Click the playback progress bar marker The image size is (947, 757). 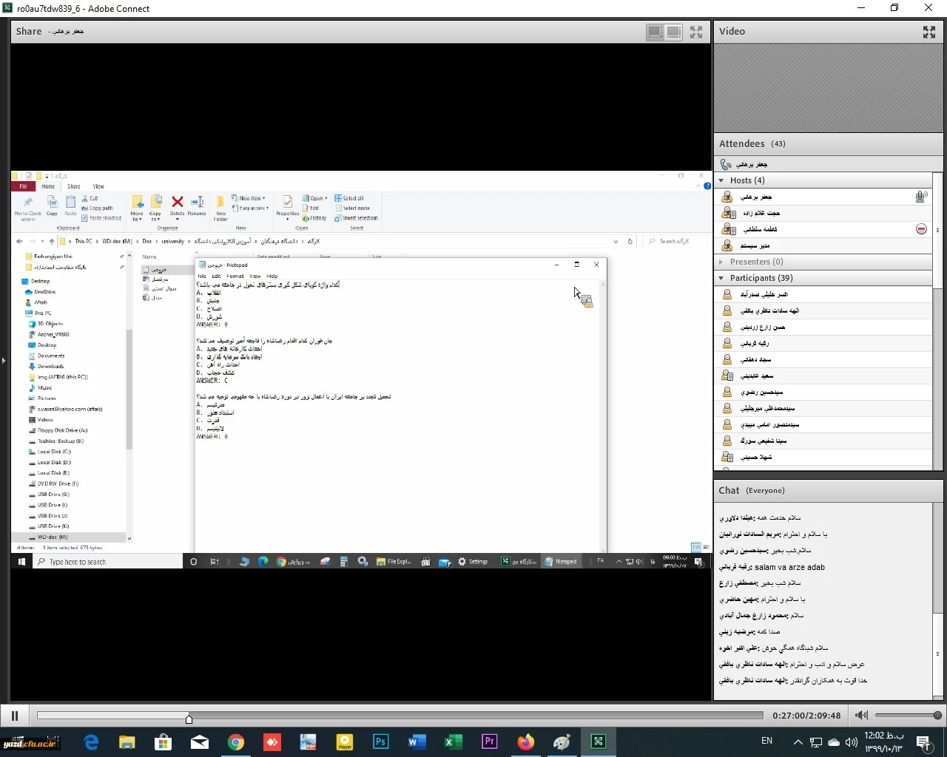(x=189, y=718)
